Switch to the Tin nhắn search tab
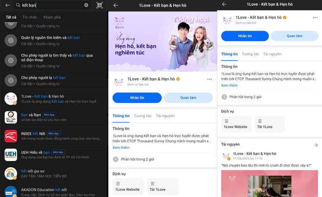 [30, 18]
